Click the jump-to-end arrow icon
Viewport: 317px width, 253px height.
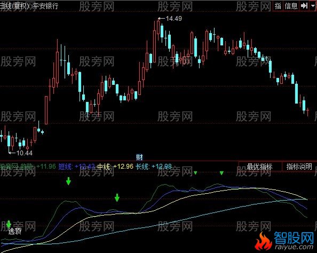[x=304, y=6]
